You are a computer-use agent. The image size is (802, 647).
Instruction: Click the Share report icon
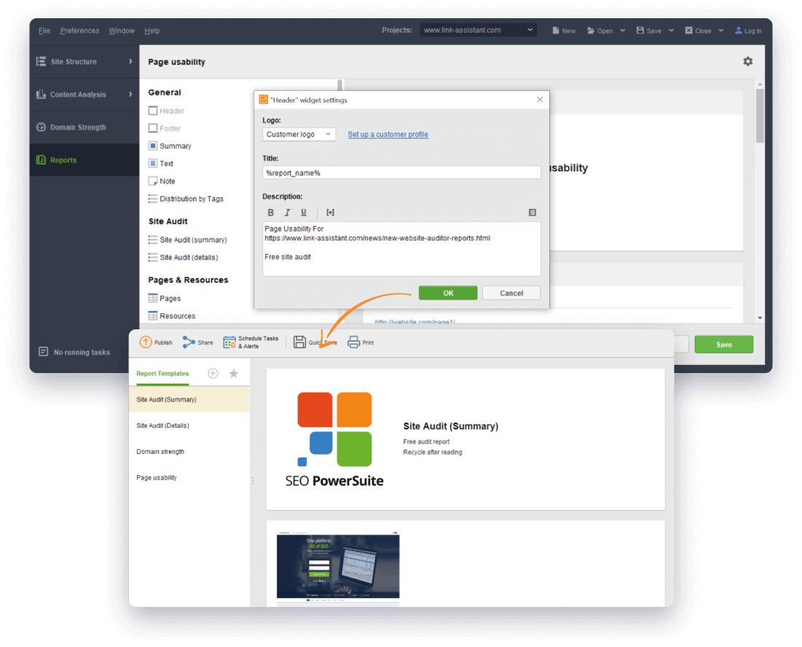(x=189, y=342)
